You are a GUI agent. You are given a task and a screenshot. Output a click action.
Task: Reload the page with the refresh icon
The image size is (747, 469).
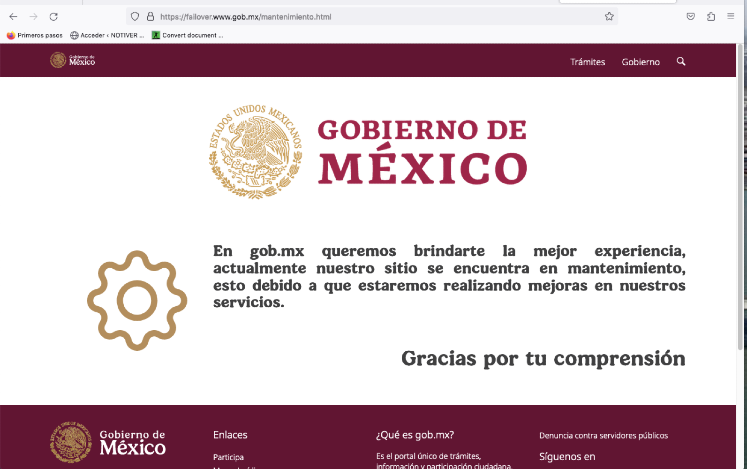[x=54, y=17]
